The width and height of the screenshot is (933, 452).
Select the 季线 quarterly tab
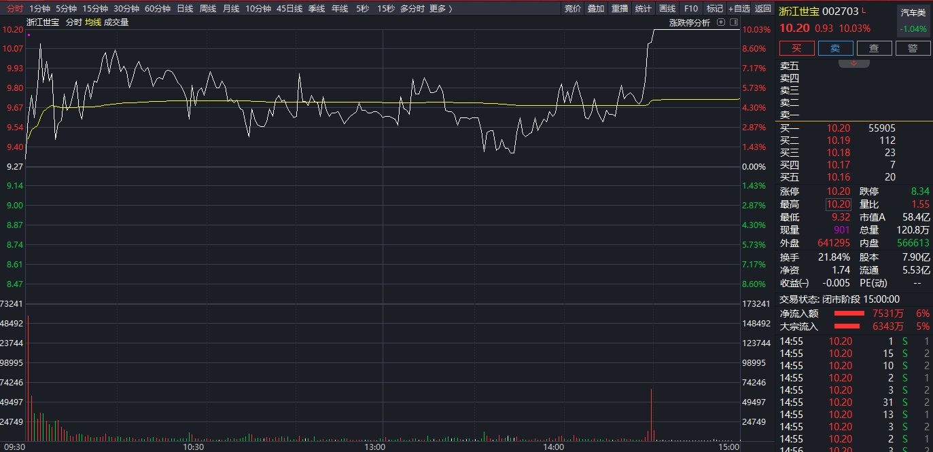pos(317,9)
